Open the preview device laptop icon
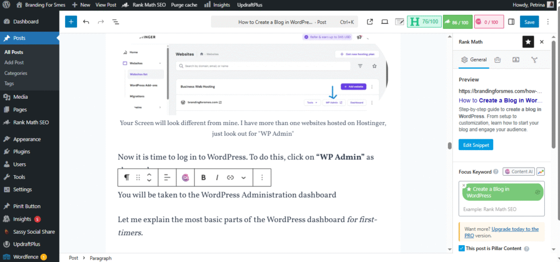560x262 pixels. [384, 22]
